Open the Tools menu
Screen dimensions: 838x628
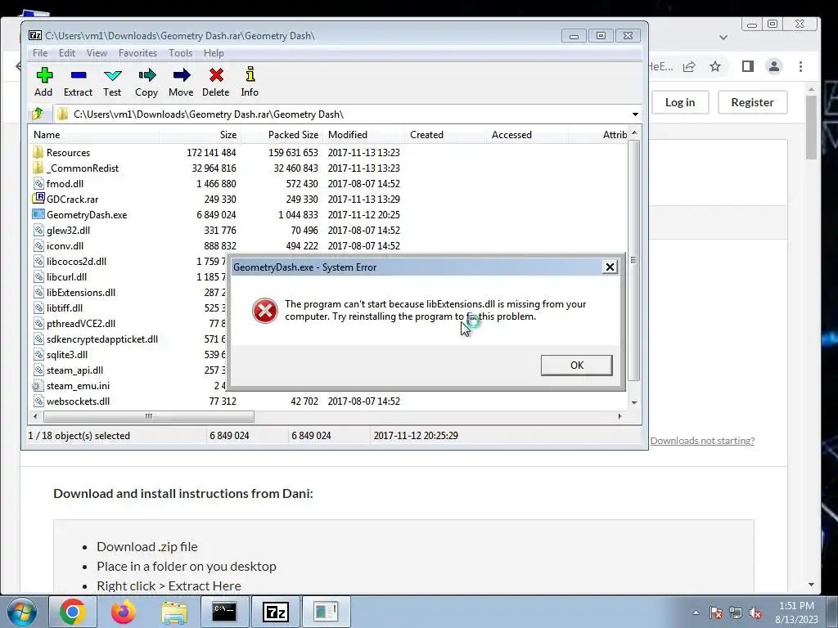tap(181, 53)
